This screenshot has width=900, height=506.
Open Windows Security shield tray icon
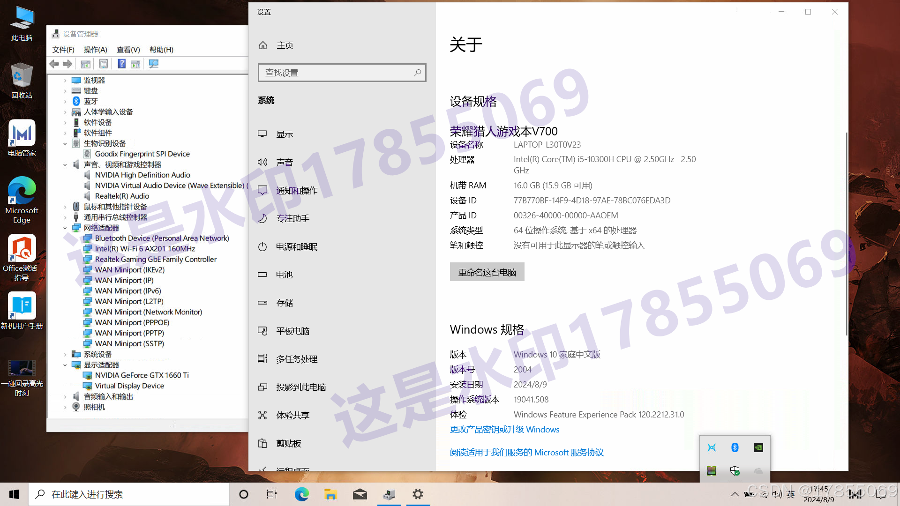735,471
